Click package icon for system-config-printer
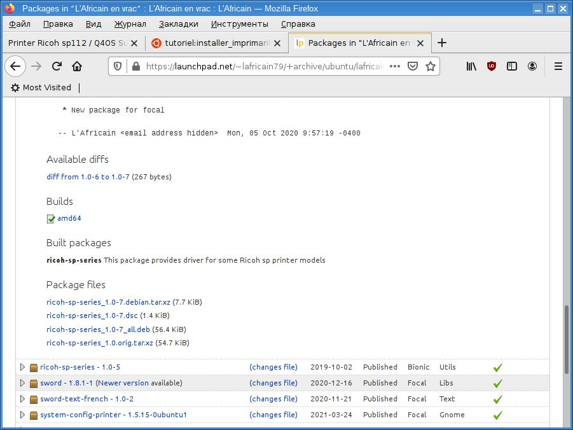573x430 pixels. point(34,415)
